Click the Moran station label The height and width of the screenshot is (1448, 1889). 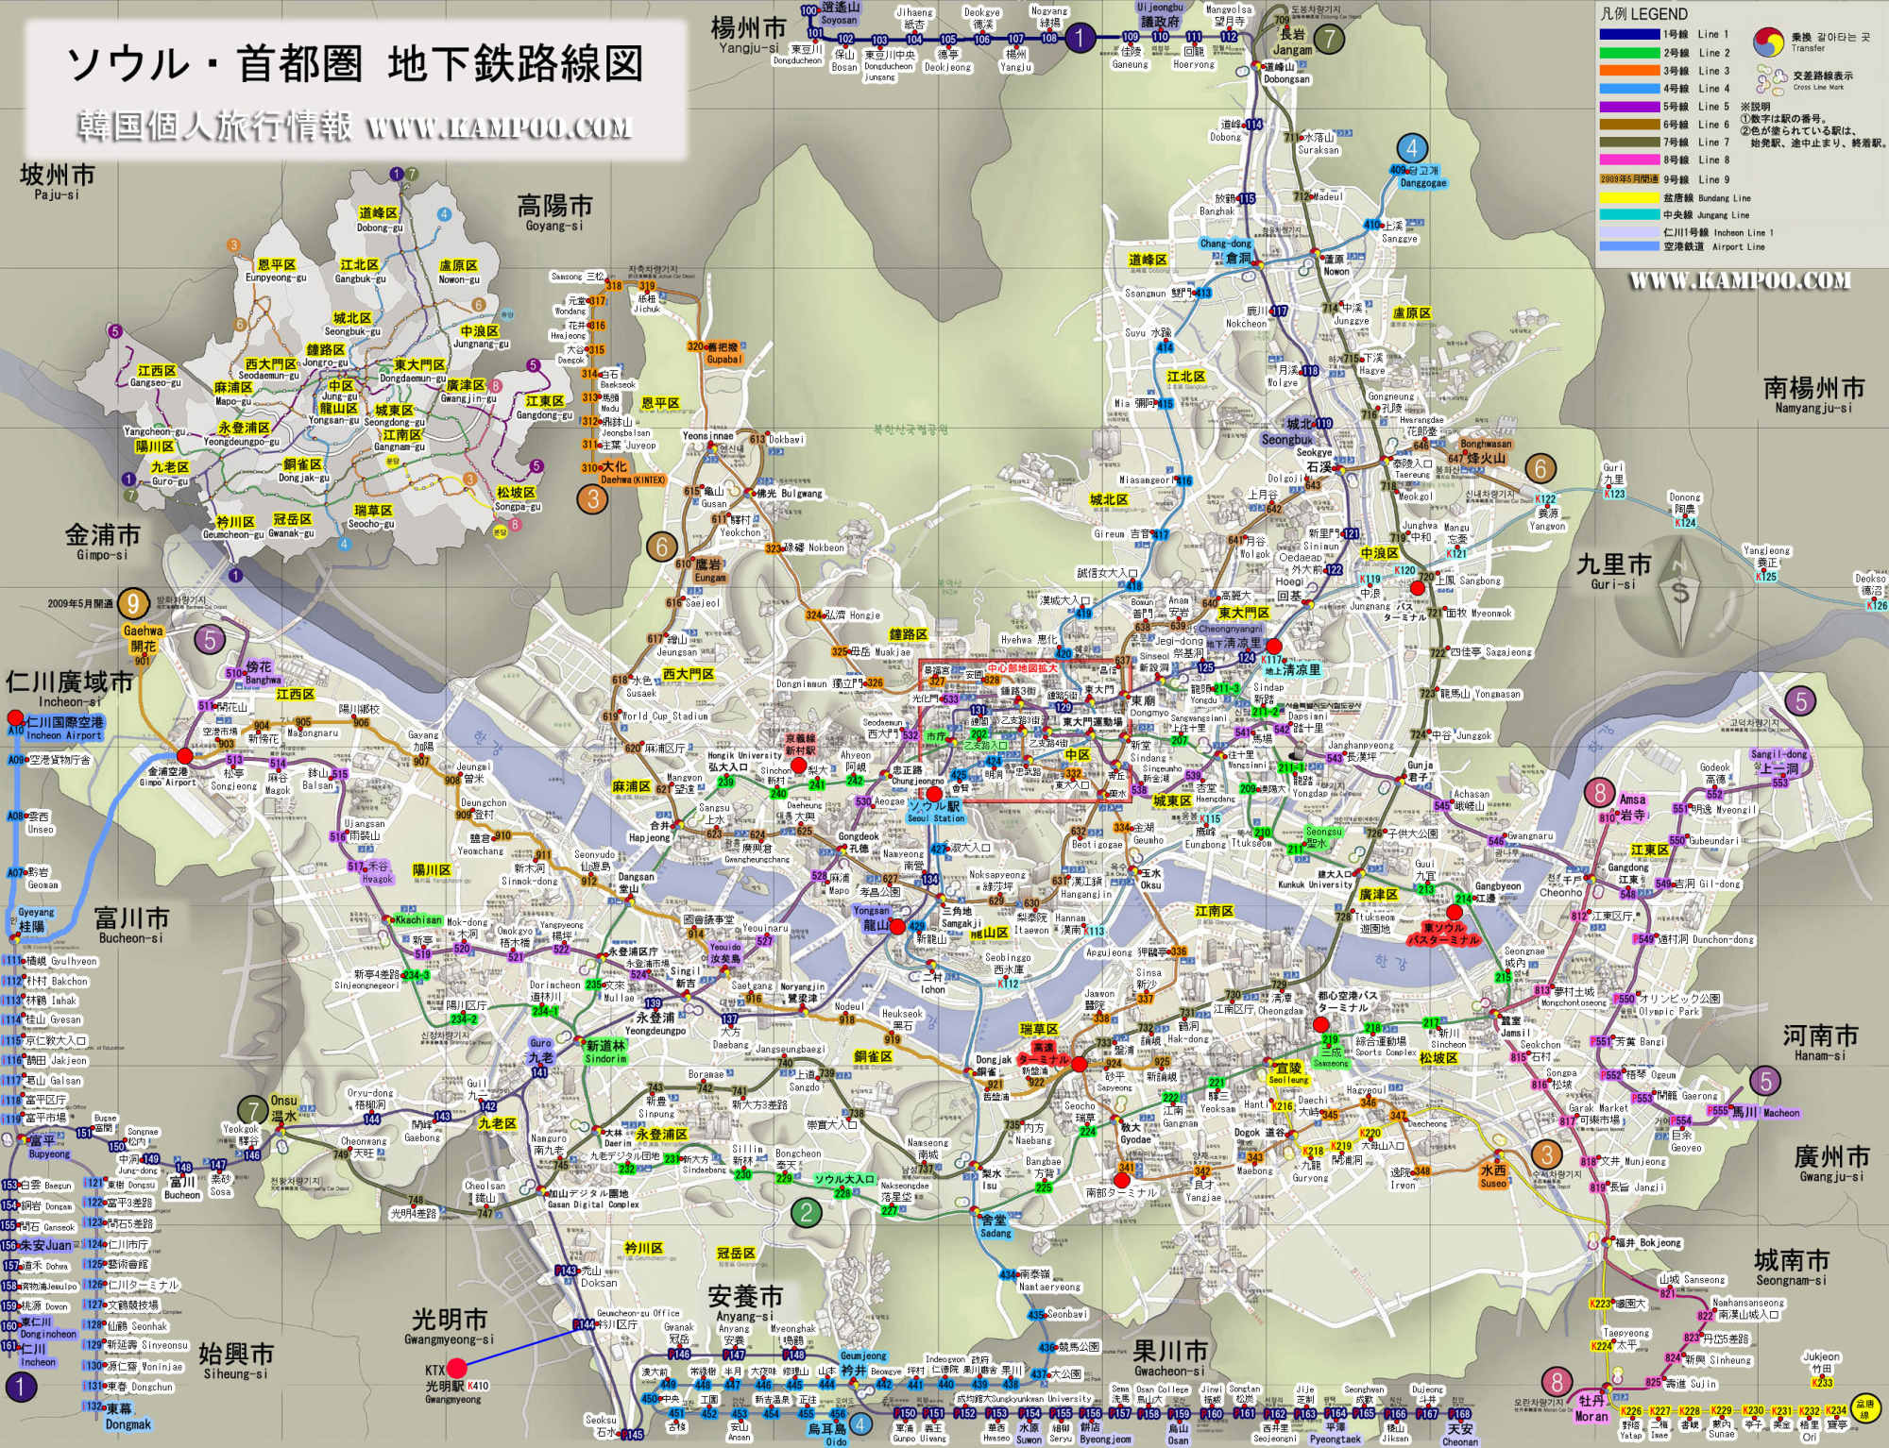(1591, 1409)
